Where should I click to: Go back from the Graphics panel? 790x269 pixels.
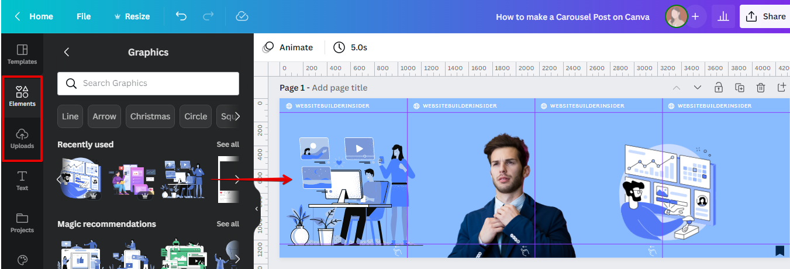(67, 52)
